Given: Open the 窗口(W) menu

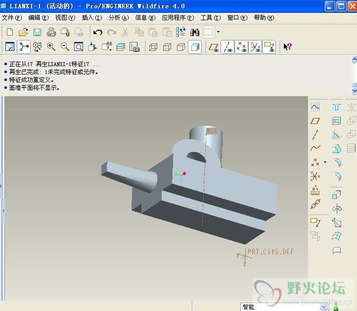Looking at the screenshot, I should coord(237,18).
